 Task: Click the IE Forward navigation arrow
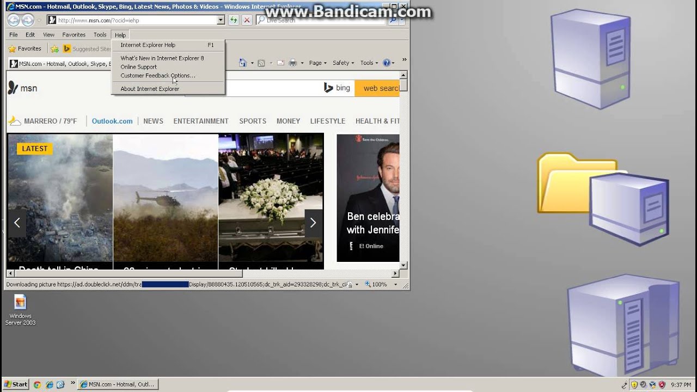(x=28, y=20)
